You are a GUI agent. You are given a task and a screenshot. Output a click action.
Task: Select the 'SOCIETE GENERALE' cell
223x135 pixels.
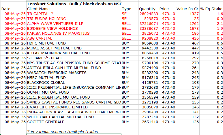pyautogui.click(x=74, y=122)
